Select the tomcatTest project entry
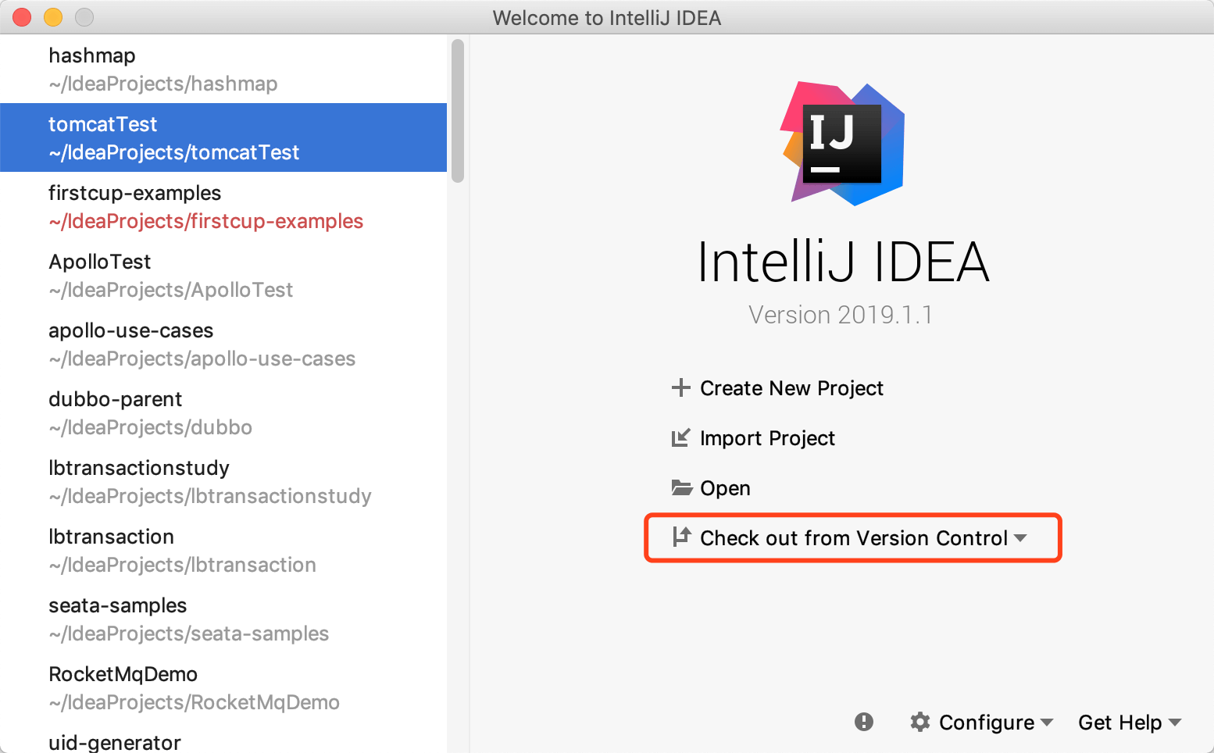This screenshot has height=753, width=1214. tap(173, 137)
